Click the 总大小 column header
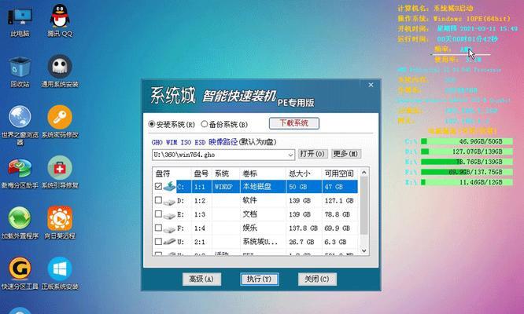Screen dimensions: 524x314 coord(304,173)
